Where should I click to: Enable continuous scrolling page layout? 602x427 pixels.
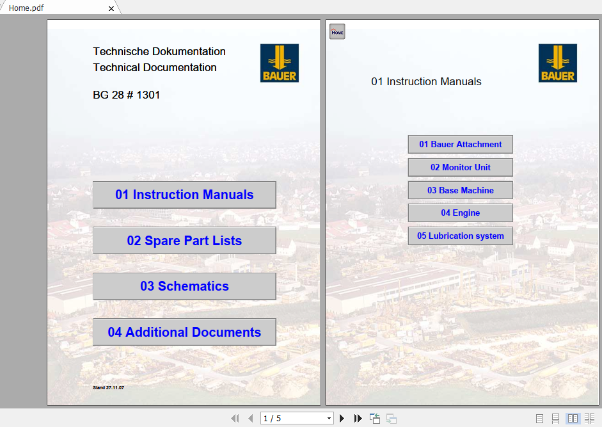click(x=555, y=418)
